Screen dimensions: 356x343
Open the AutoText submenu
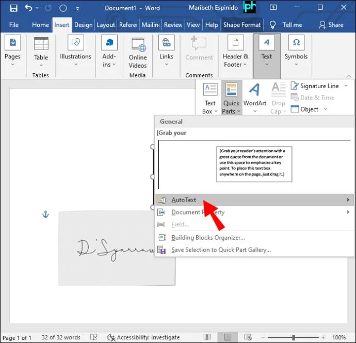pyautogui.click(x=254, y=200)
